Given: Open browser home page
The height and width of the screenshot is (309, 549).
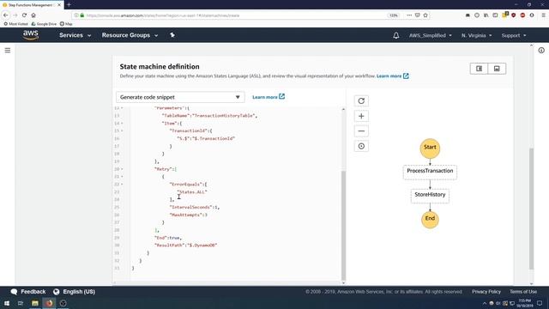Looking at the screenshot, I should coord(33,15).
